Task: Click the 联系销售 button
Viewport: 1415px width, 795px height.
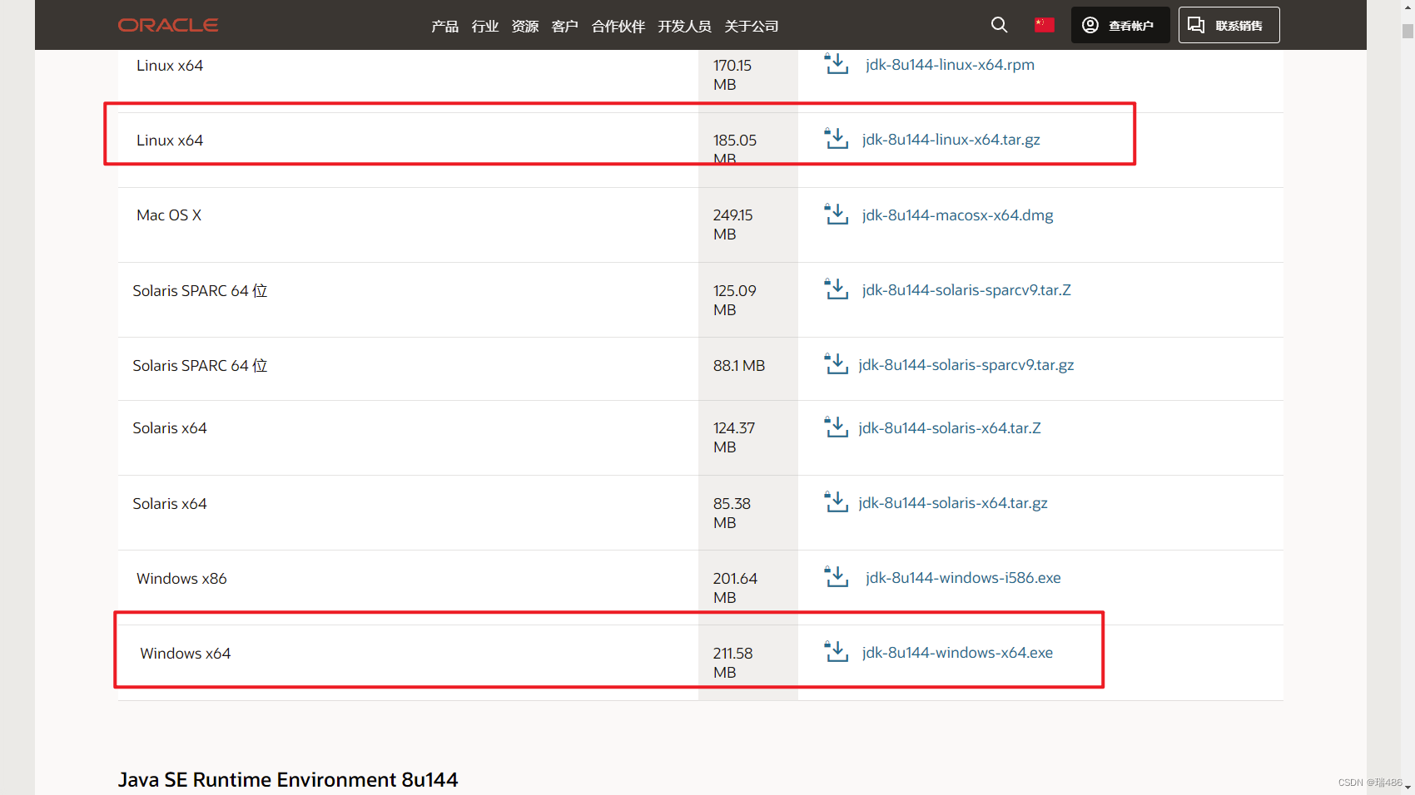Action: [x=1229, y=25]
